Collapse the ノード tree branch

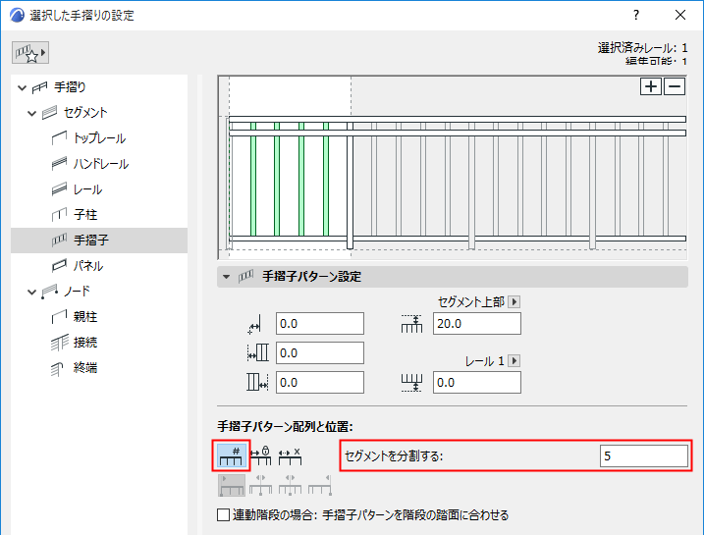pyautogui.click(x=31, y=293)
